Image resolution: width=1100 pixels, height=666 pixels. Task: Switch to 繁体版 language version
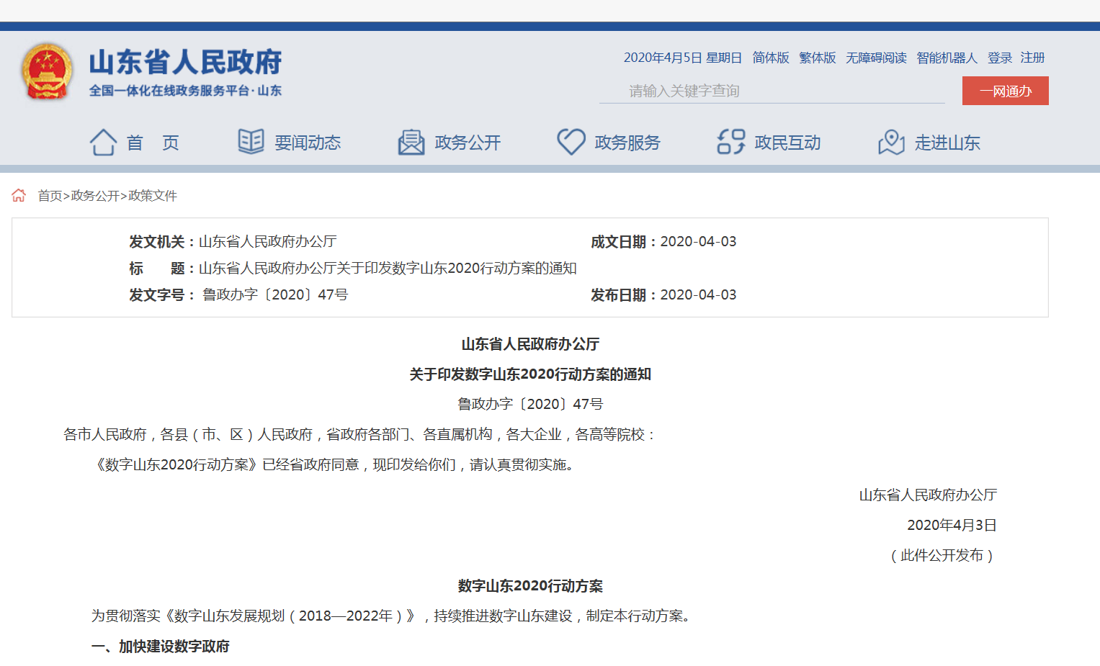[818, 58]
